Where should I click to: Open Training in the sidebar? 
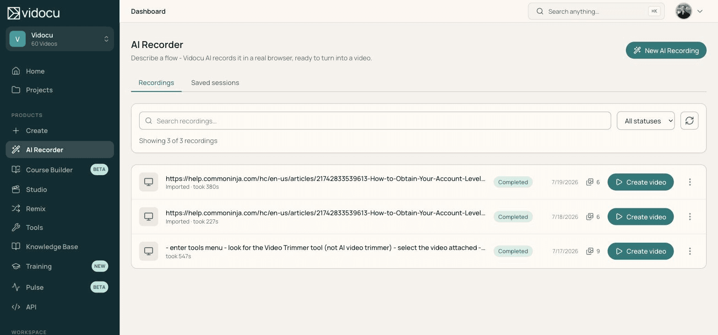60,266
